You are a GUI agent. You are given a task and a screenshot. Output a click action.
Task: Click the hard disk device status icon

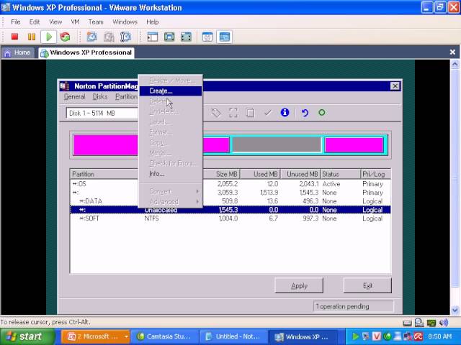click(x=408, y=323)
